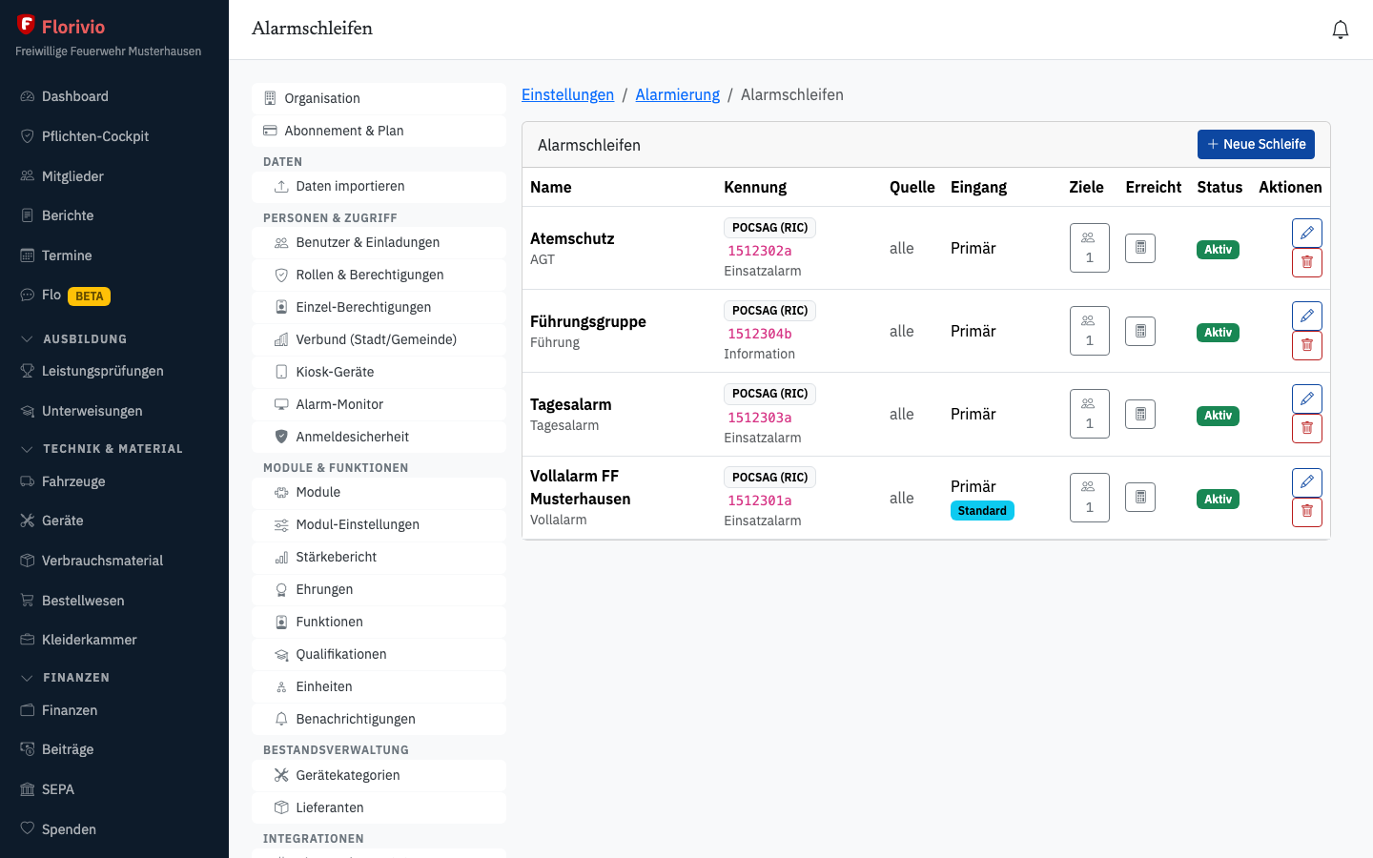Open Erreicht calculator icon for Tagesalarm
The height and width of the screenshot is (858, 1373).
coord(1140,414)
